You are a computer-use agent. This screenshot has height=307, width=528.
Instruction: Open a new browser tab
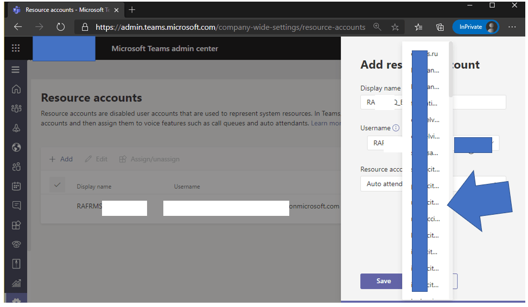(x=132, y=10)
